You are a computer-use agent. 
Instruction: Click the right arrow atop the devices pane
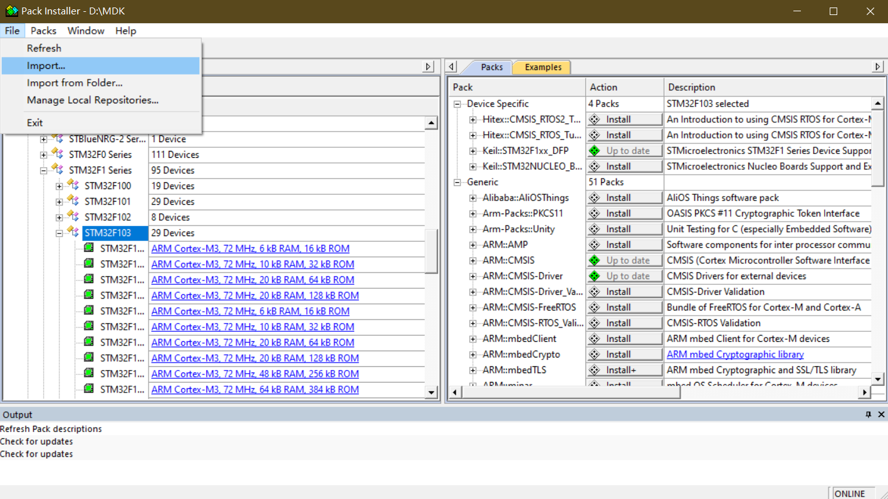(x=429, y=66)
